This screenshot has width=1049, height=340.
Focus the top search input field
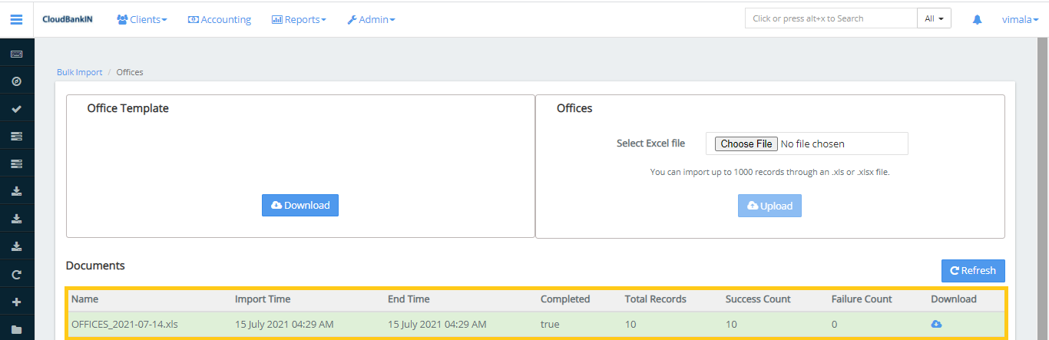point(830,18)
